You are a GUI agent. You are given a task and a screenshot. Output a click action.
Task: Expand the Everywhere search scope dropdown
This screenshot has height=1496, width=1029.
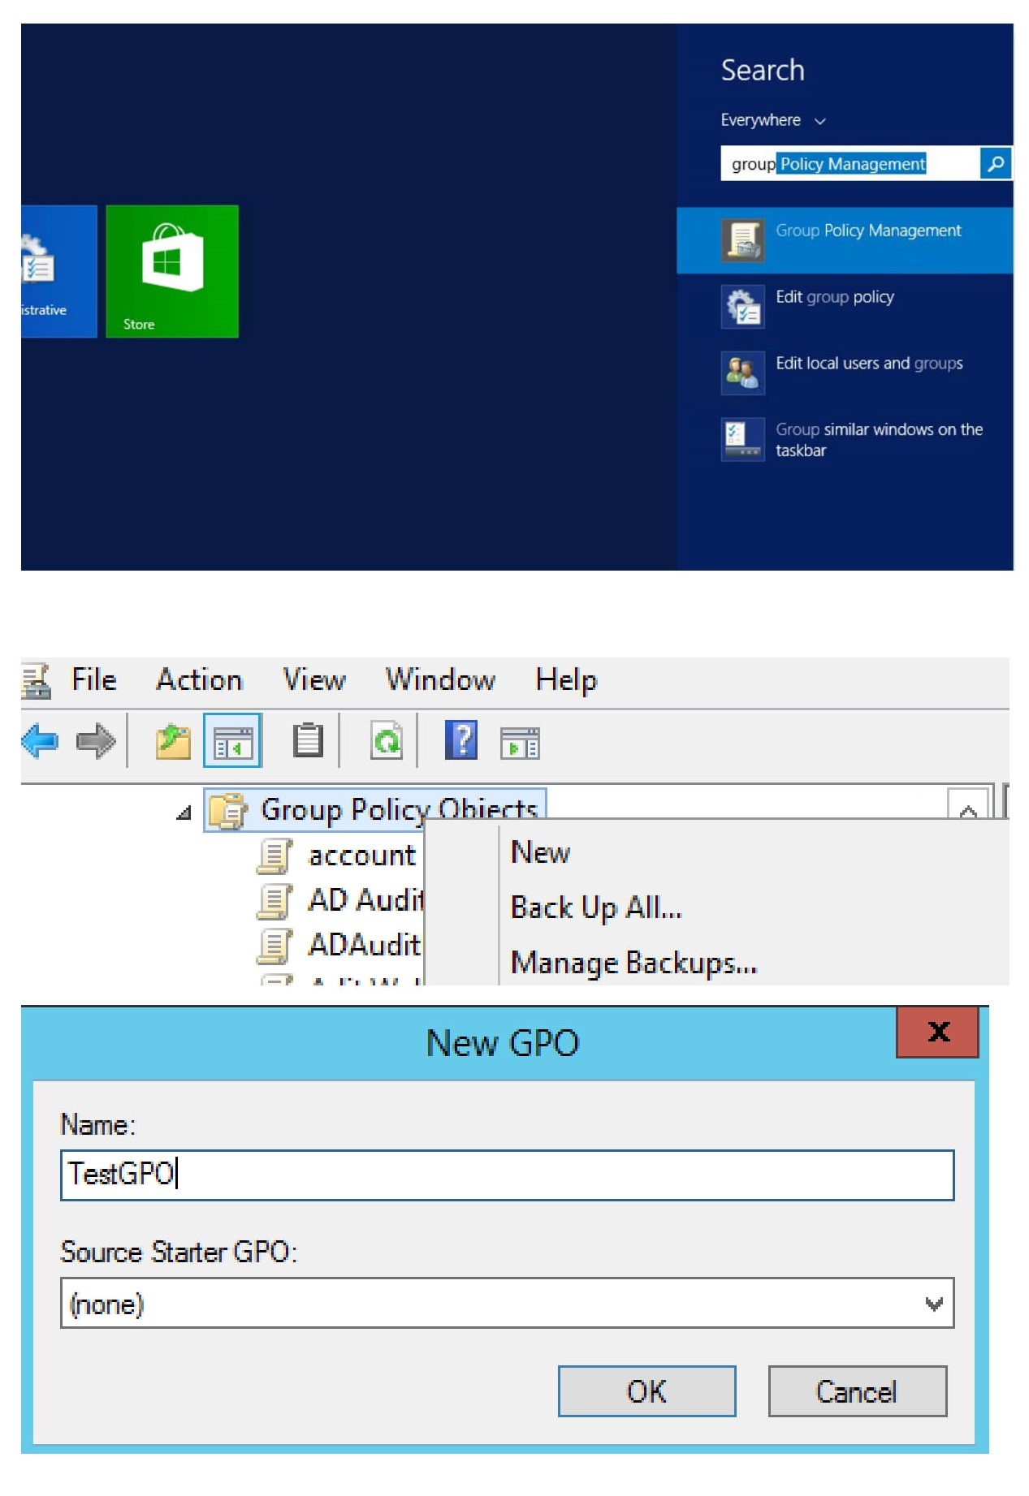point(772,121)
